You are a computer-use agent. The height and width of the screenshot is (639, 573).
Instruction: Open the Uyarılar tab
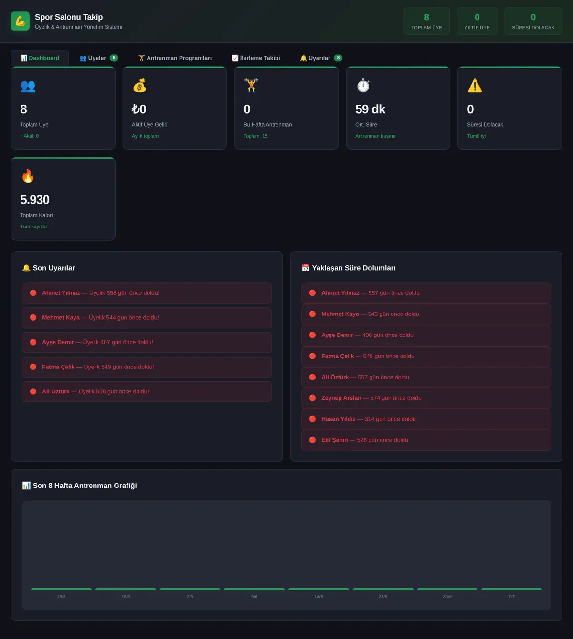(321, 58)
